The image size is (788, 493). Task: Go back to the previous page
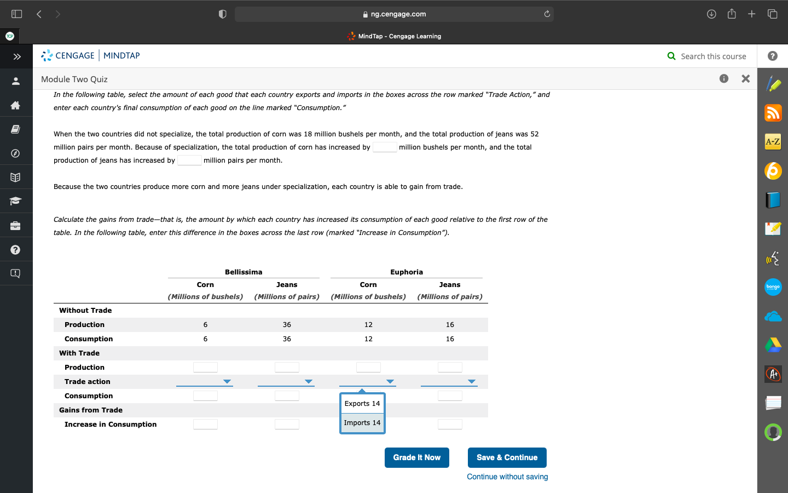click(x=39, y=14)
